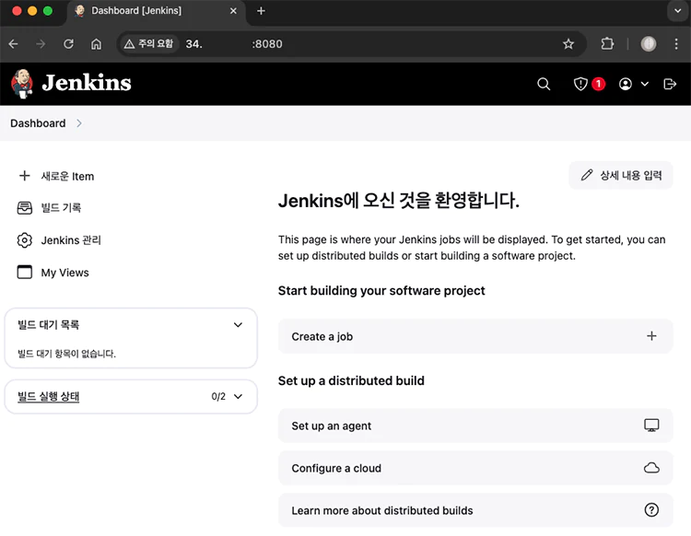Screen dimensions: 691x536
Task: Click the 상세 내용 입력 button
Action: (x=620, y=175)
